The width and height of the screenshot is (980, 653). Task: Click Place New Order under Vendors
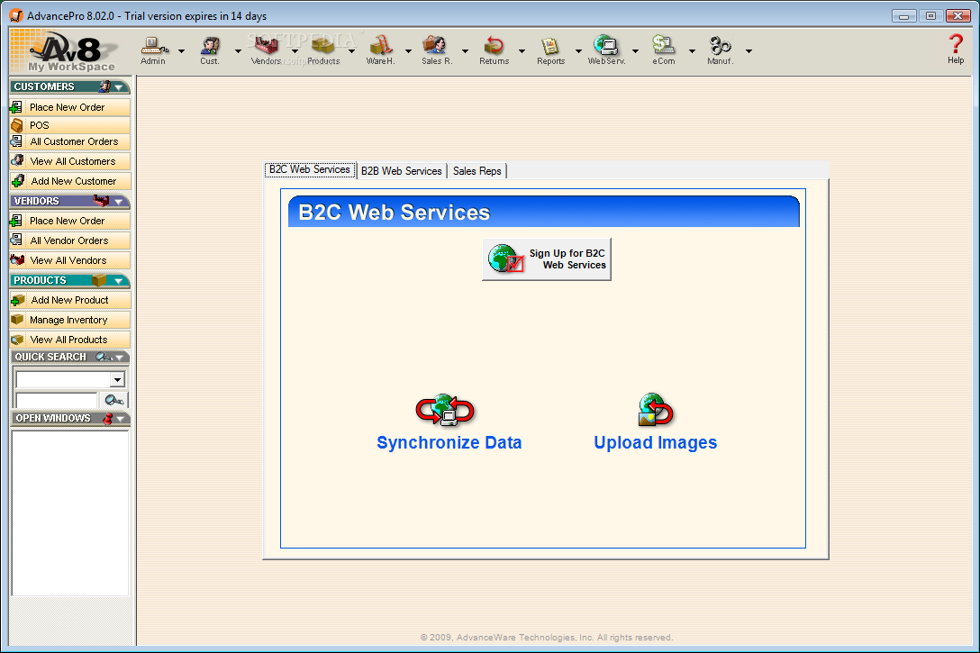[70, 221]
